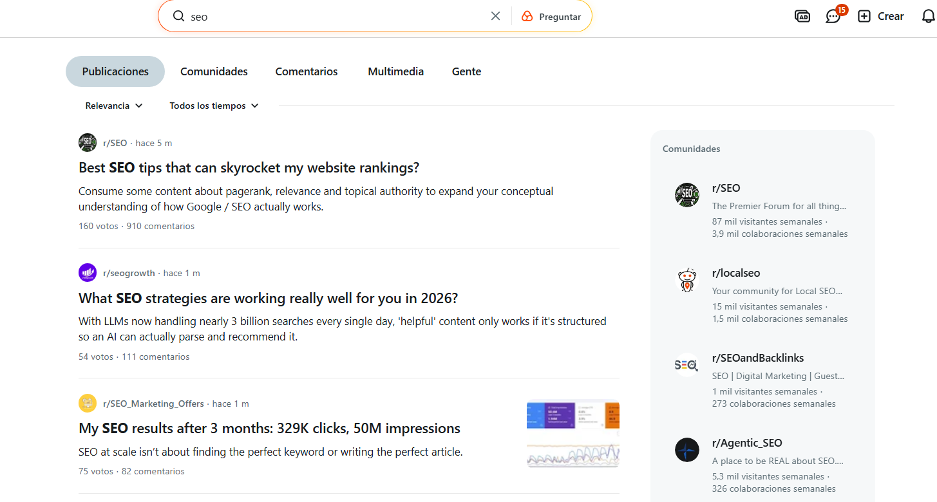Open chat messages icon with 15 badge
The image size is (937, 502).
tap(833, 17)
